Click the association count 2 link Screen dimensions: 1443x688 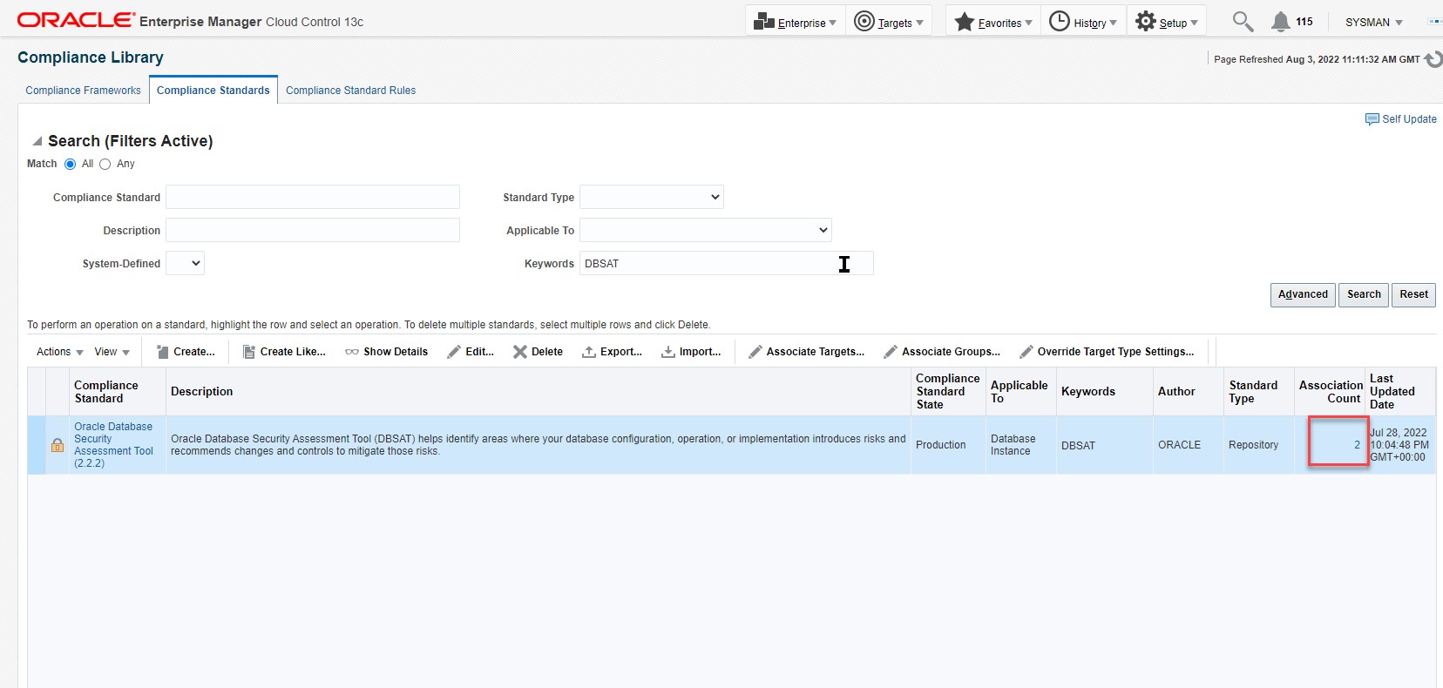(x=1357, y=445)
